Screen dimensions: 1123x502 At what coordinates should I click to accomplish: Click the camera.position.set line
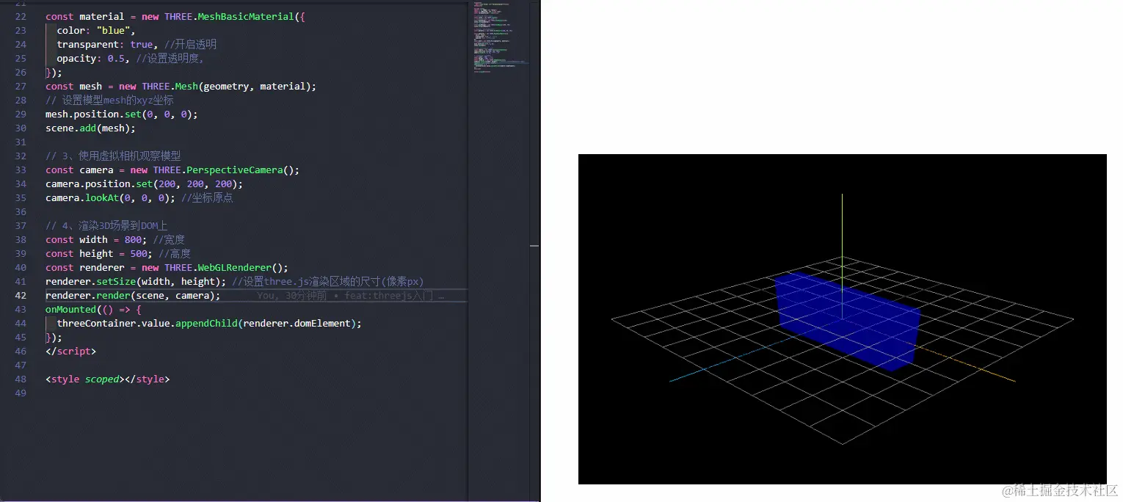click(143, 184)
